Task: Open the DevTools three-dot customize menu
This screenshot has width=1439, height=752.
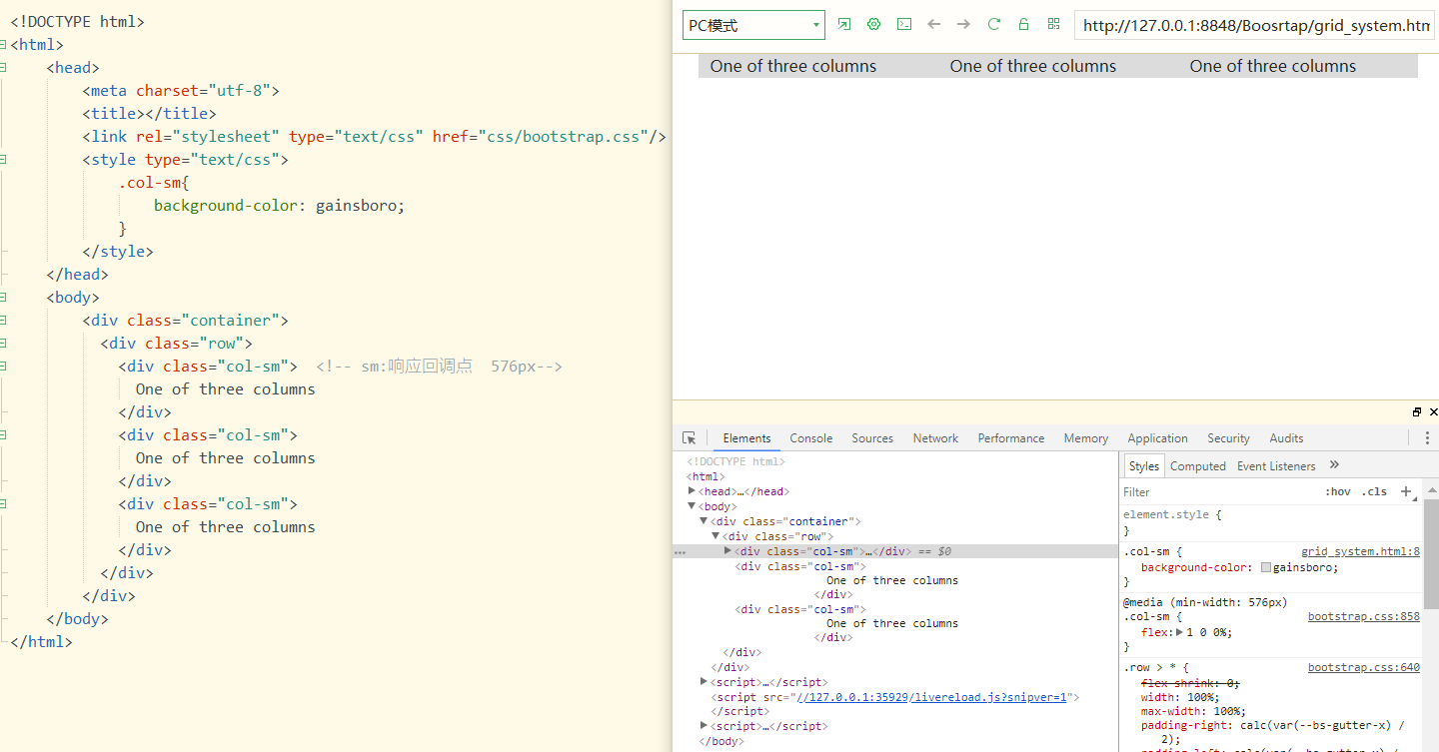Action: [x=1427, y=438]
